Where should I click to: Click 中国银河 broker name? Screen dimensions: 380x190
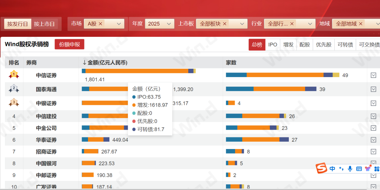click(46, 163)
